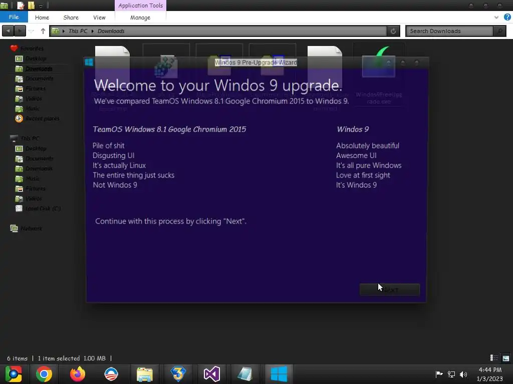Click the wizard title bar Windows logo

coord(89,62)
